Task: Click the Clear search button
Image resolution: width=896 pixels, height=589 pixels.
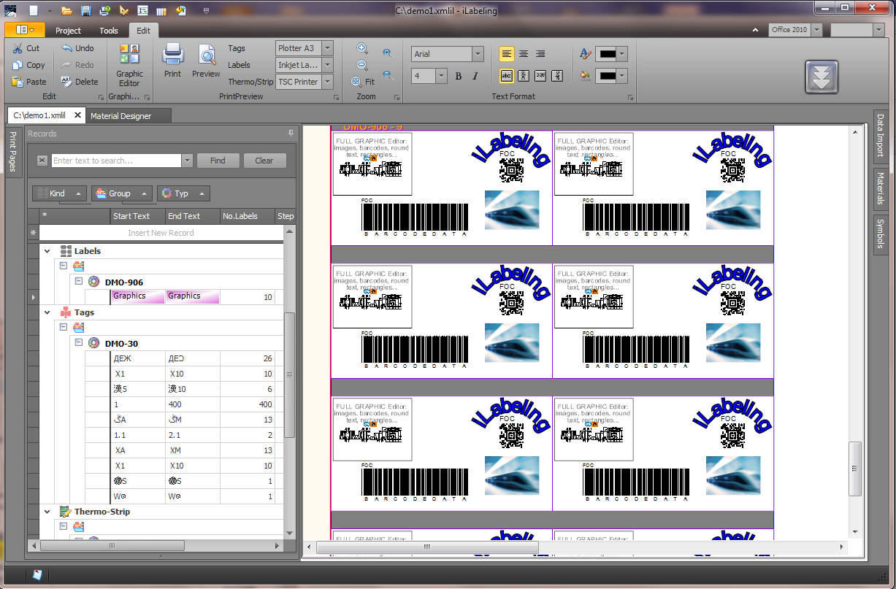Action: coord(264,161)
